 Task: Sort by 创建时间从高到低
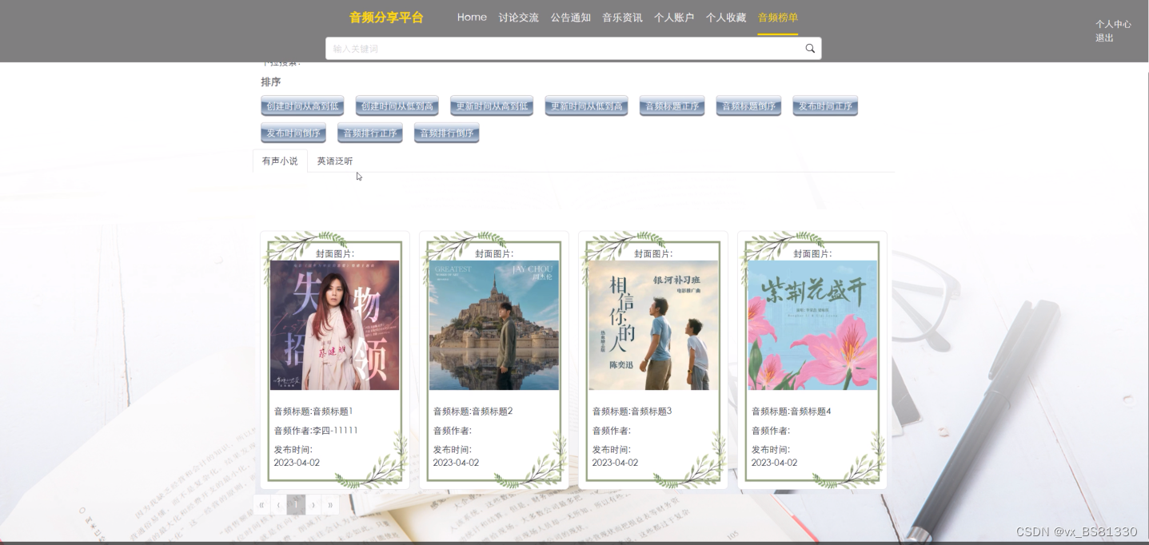302,106
